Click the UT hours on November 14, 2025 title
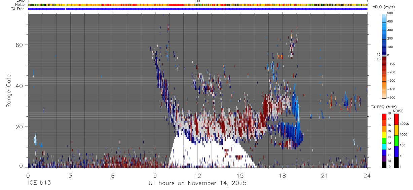The width and height of the screenshot is (413, 190). 198,183
